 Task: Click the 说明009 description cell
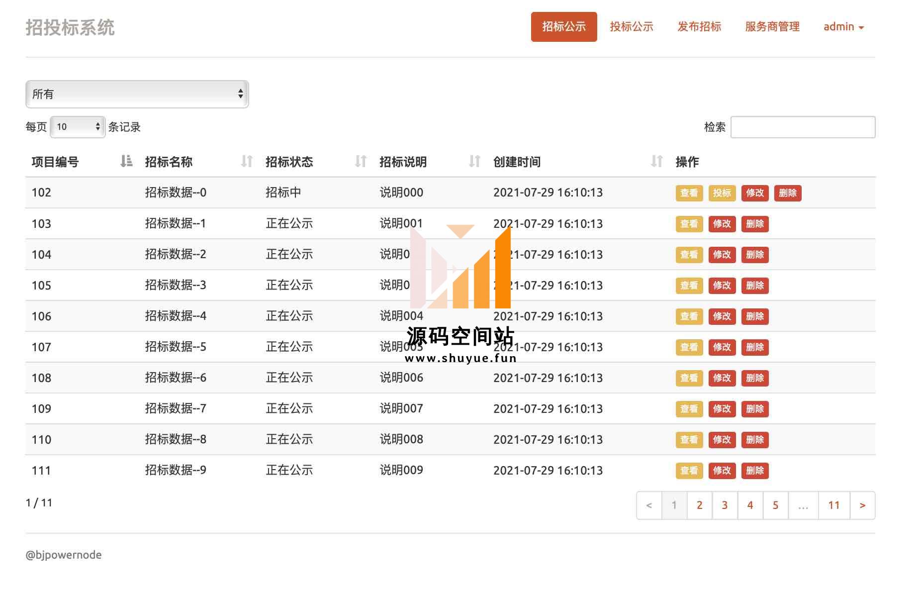[x=401, y=470]
